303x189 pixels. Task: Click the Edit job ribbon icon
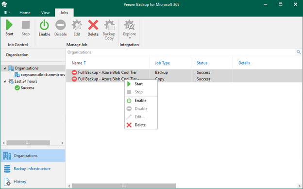pyautogui.click(x=77, y=25)
